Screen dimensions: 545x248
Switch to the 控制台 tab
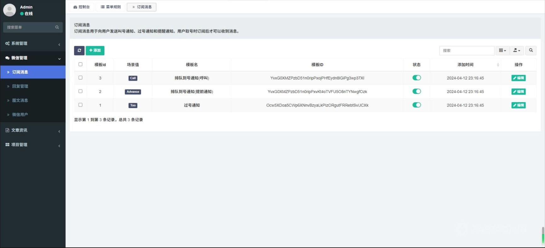point(82,7)
